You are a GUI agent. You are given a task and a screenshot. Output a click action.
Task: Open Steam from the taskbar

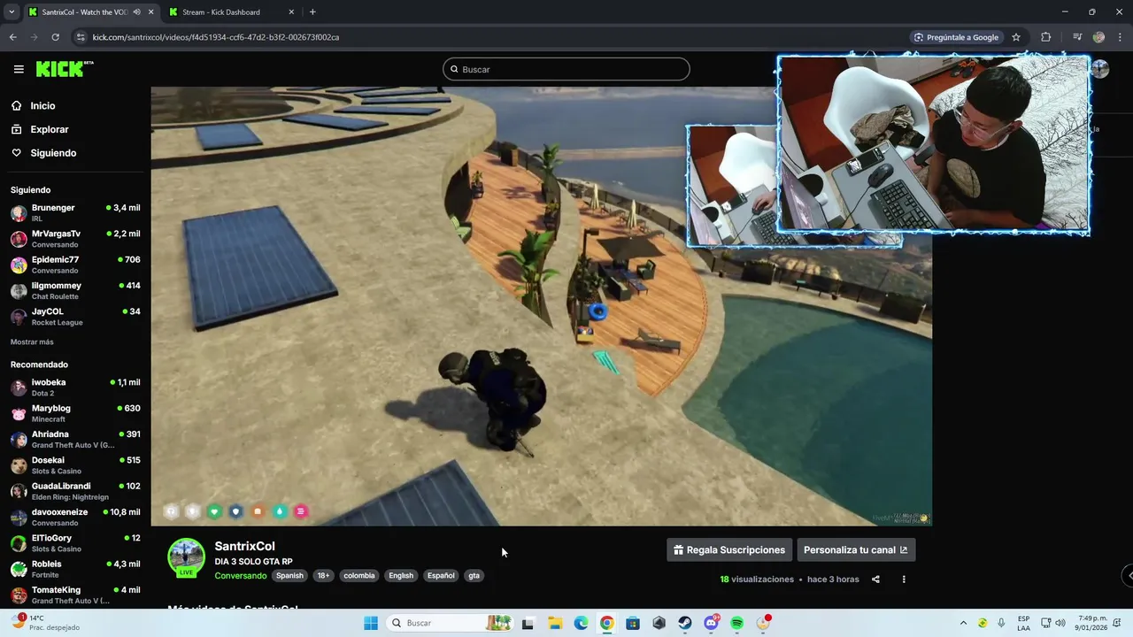(x=685, y=623)
